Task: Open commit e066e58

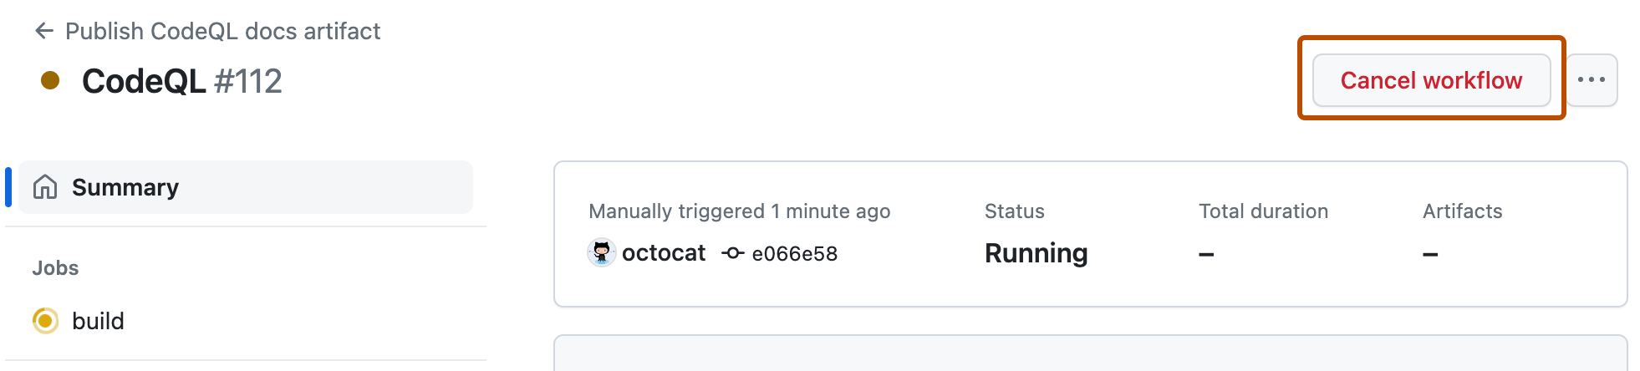Action: click(794, 254)
